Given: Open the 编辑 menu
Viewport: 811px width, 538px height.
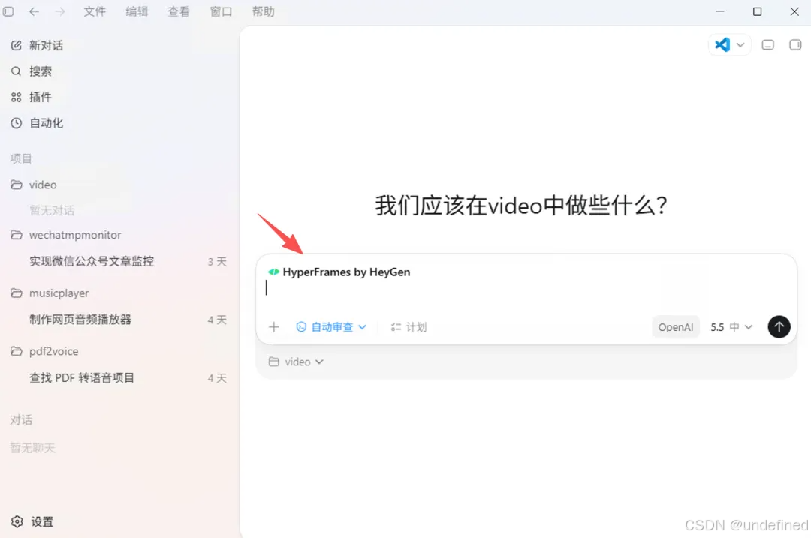Looking at the screenshot, I should point(137,11).
